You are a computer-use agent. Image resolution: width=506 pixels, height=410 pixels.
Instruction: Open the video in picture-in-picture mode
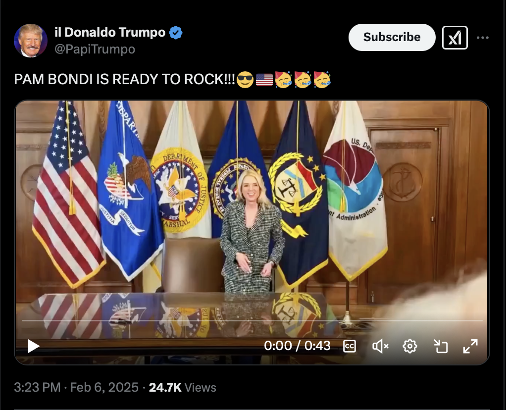click(x=441, y=346)
